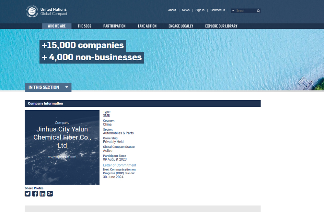Click the United Nations Global Compact logo

pos(47,12)
